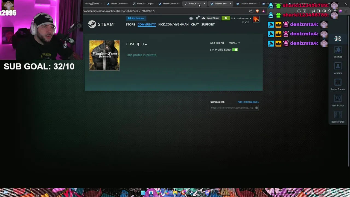Screen dimensions: 350x197
Task: Open Discord from the taskbar
Action: pyautogui.click(x=207, y=193)
